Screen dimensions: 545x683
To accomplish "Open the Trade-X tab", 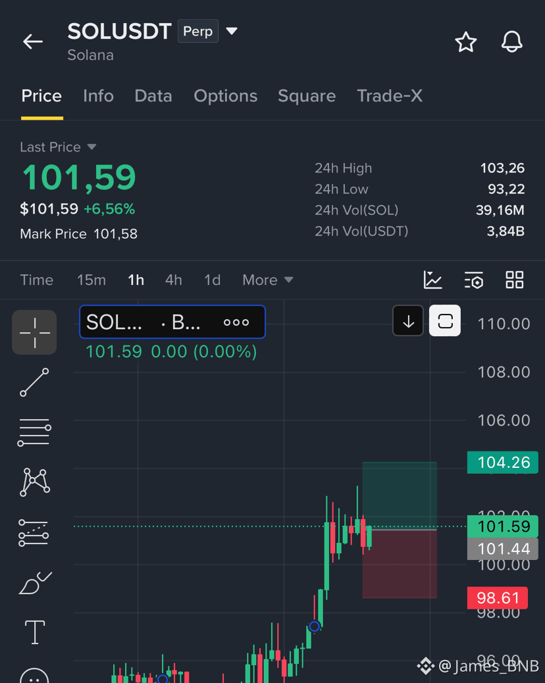I will pyautogui.click(x=390, y=96).
